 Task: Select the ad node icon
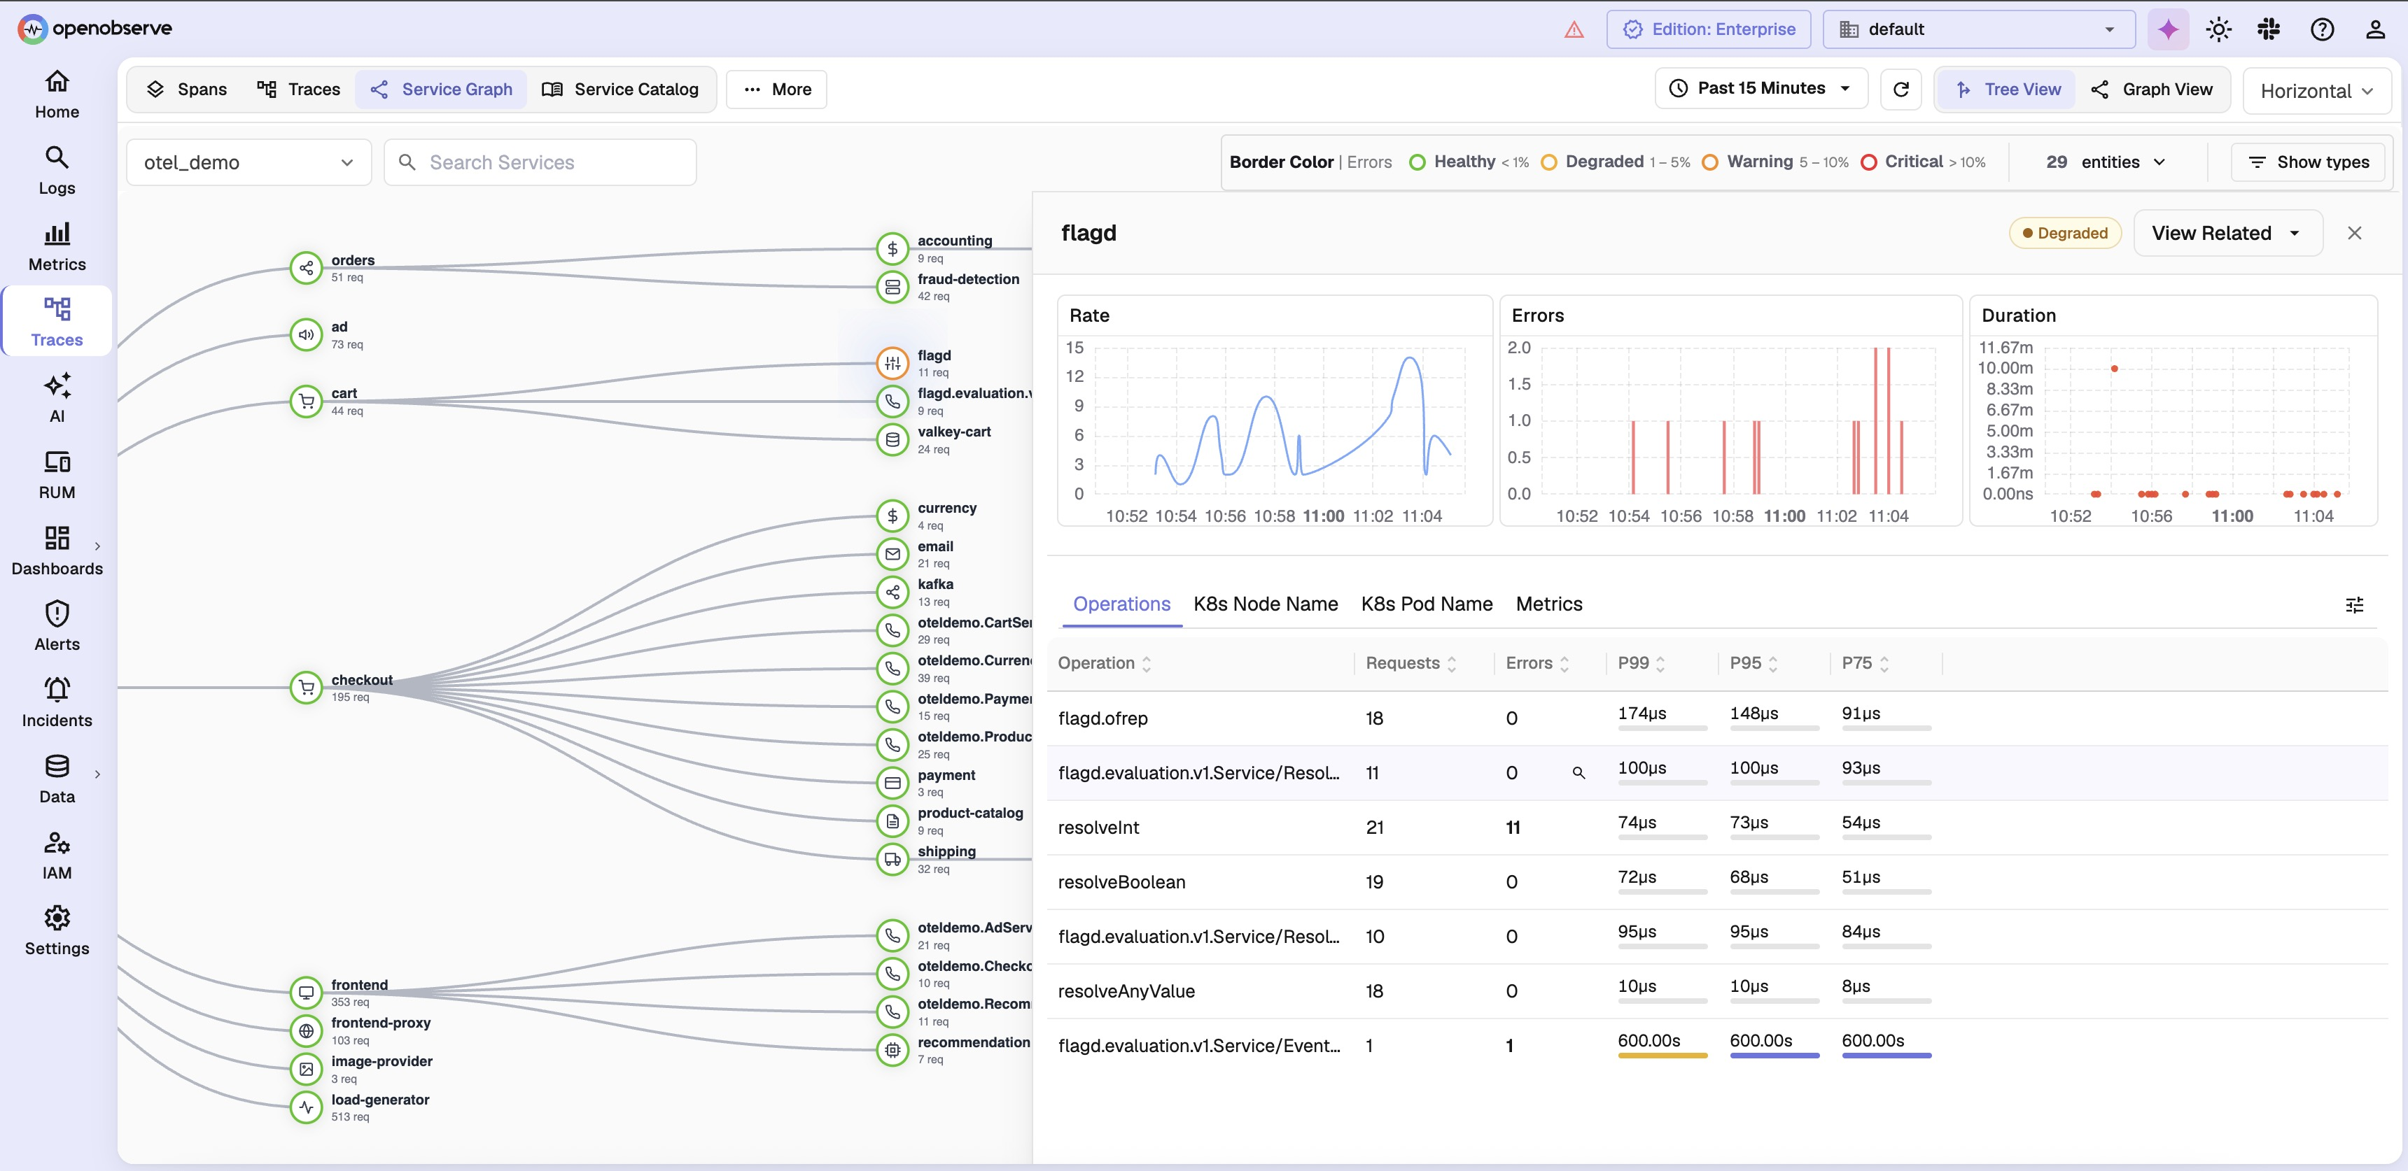pos(306,334)
